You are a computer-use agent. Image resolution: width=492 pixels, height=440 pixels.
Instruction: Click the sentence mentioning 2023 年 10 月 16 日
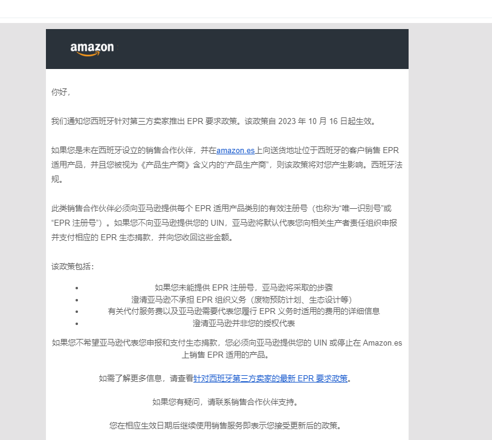click(214, 121)
